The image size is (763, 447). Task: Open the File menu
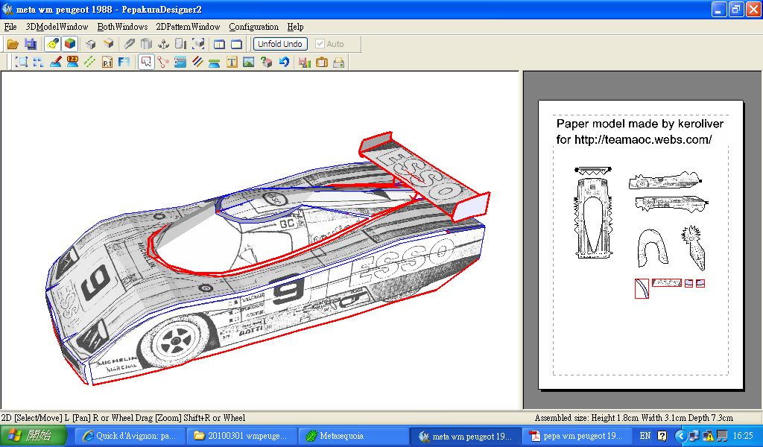tap(10, 27)
